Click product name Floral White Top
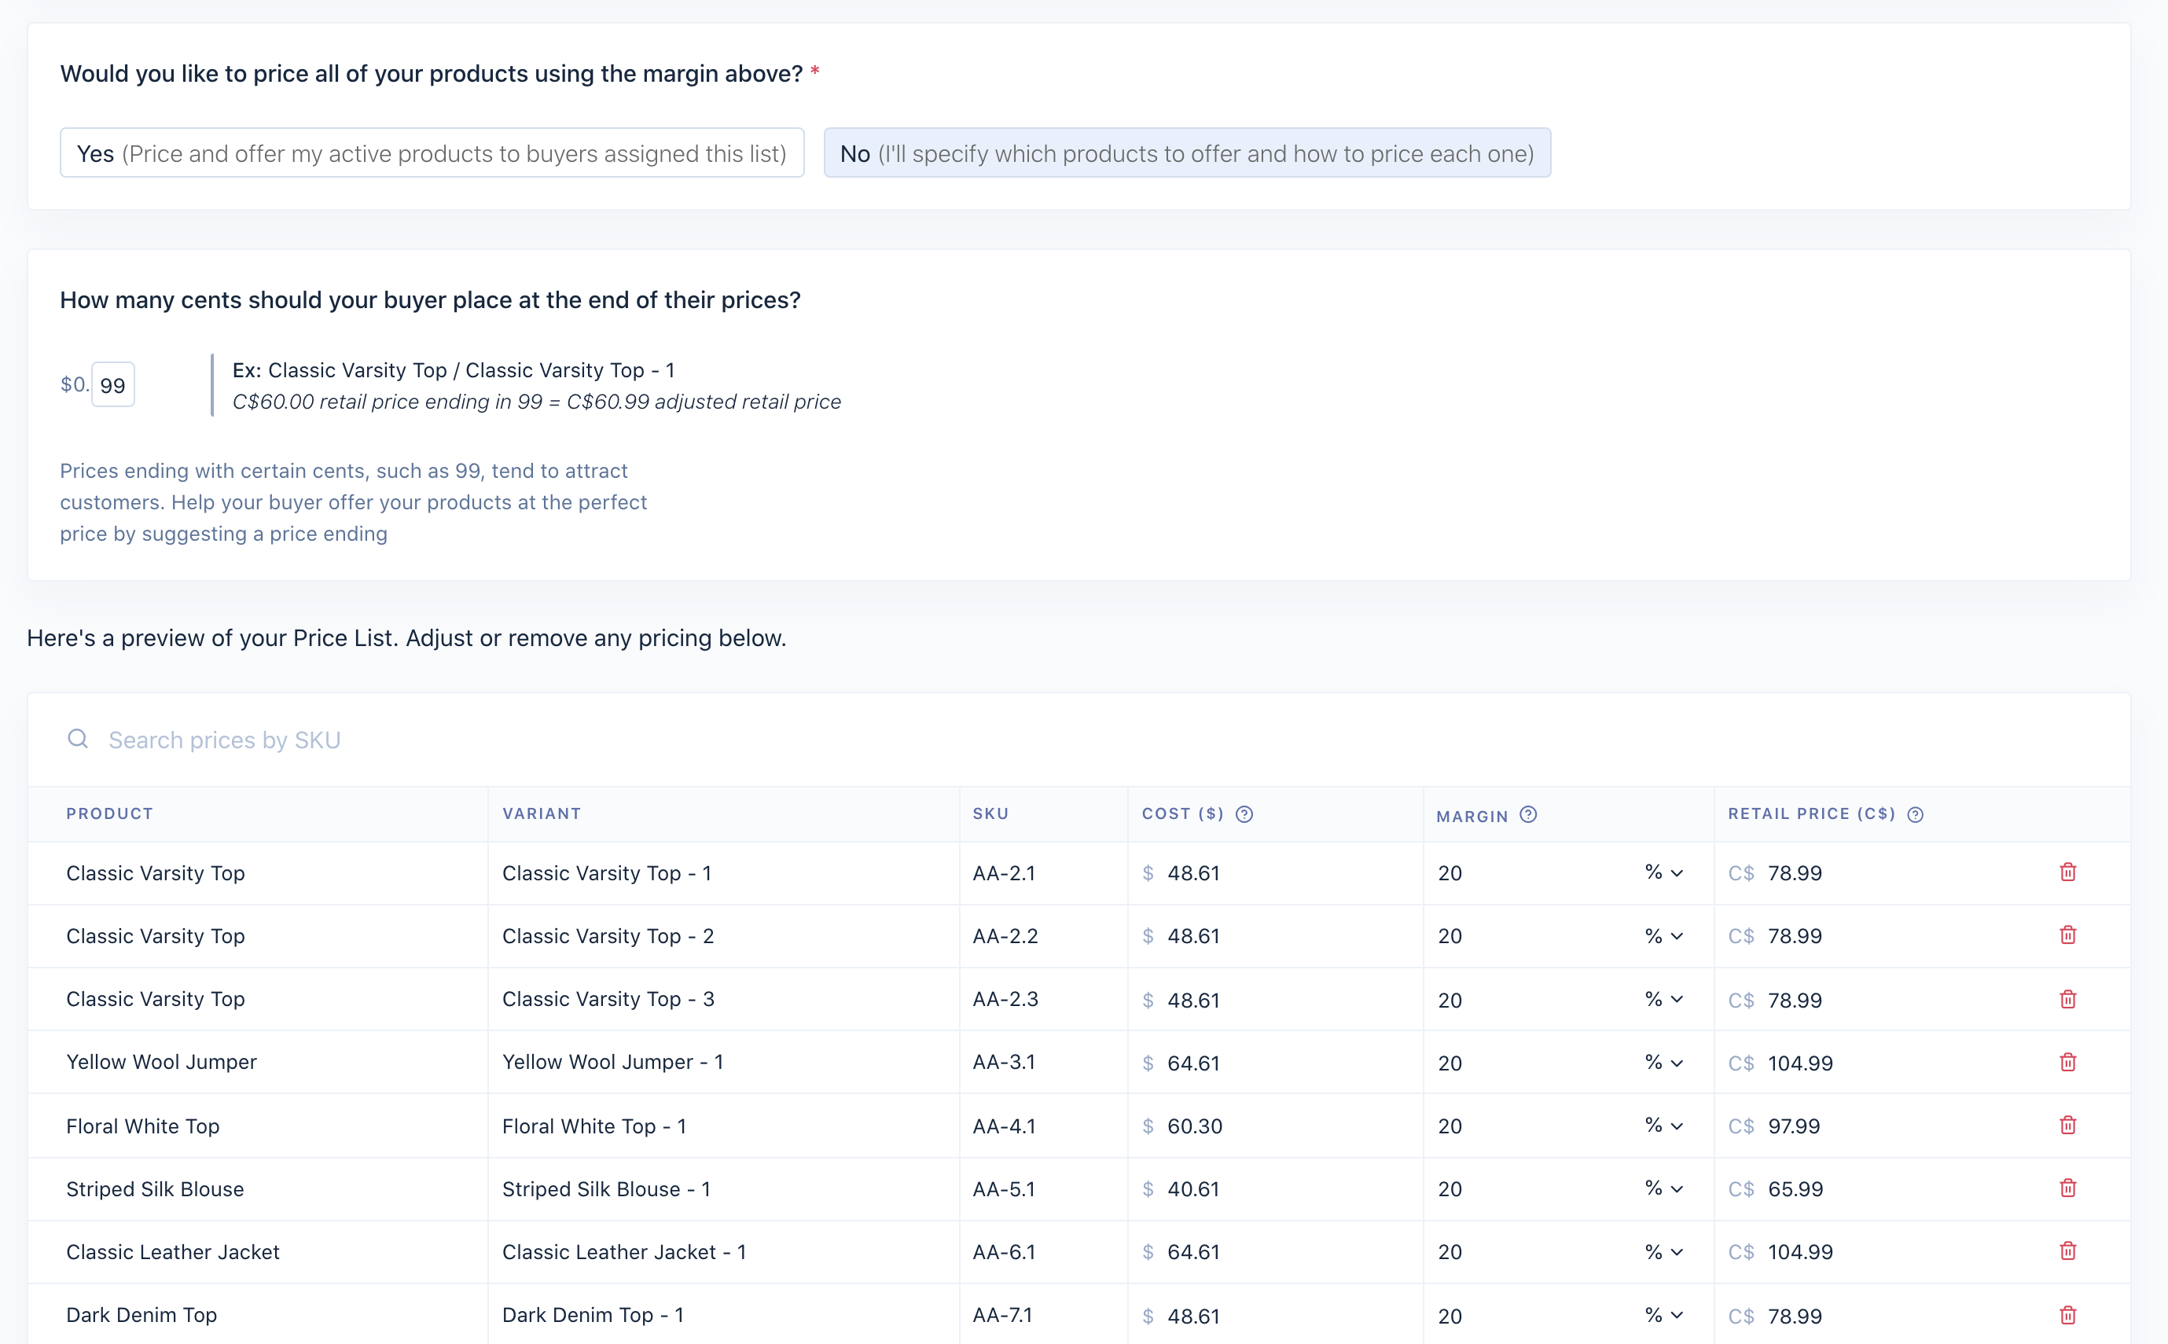The height and width of the screenshot is (1344, 2168). click(x=142, y=1126)
